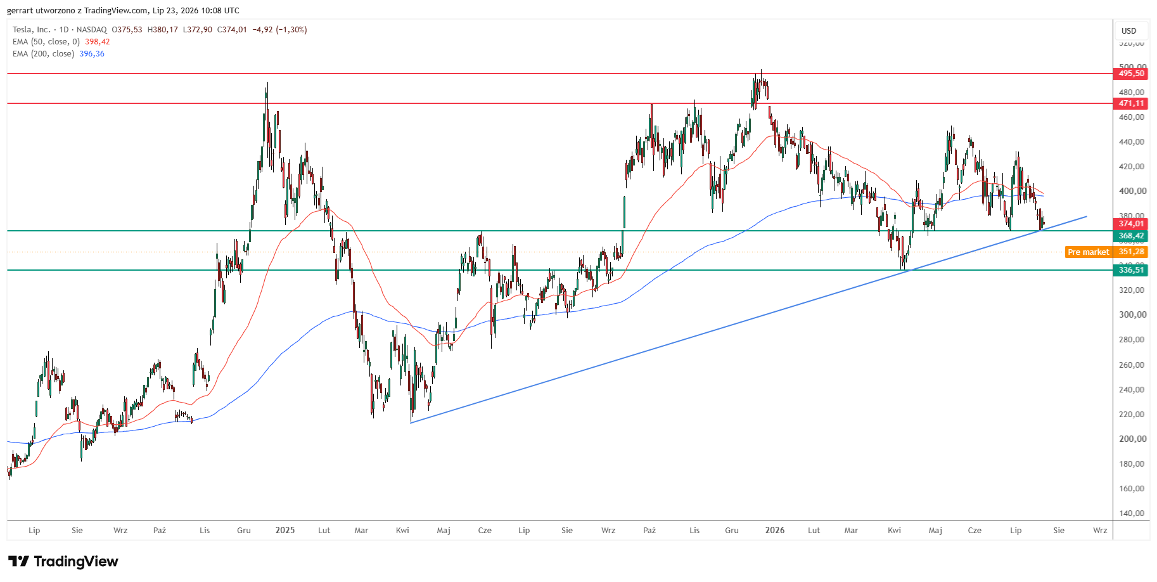Click the orange Pre market tag

coord(1089,252)
